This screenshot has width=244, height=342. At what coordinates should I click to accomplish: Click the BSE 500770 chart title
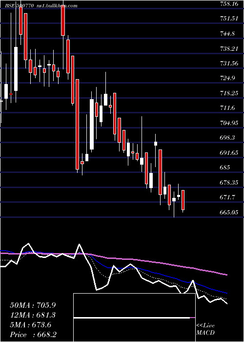[19, 6]
